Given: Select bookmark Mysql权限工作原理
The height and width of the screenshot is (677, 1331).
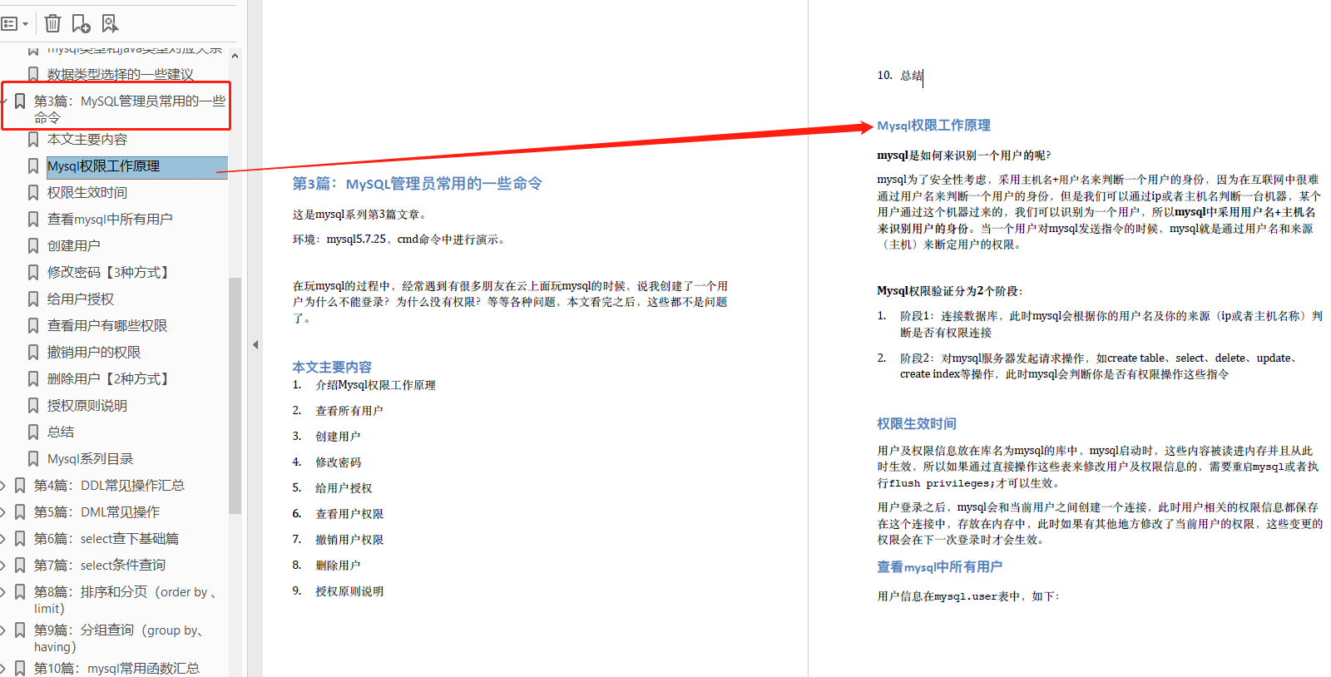Looking at the screenshot, I should click(103, 166).
